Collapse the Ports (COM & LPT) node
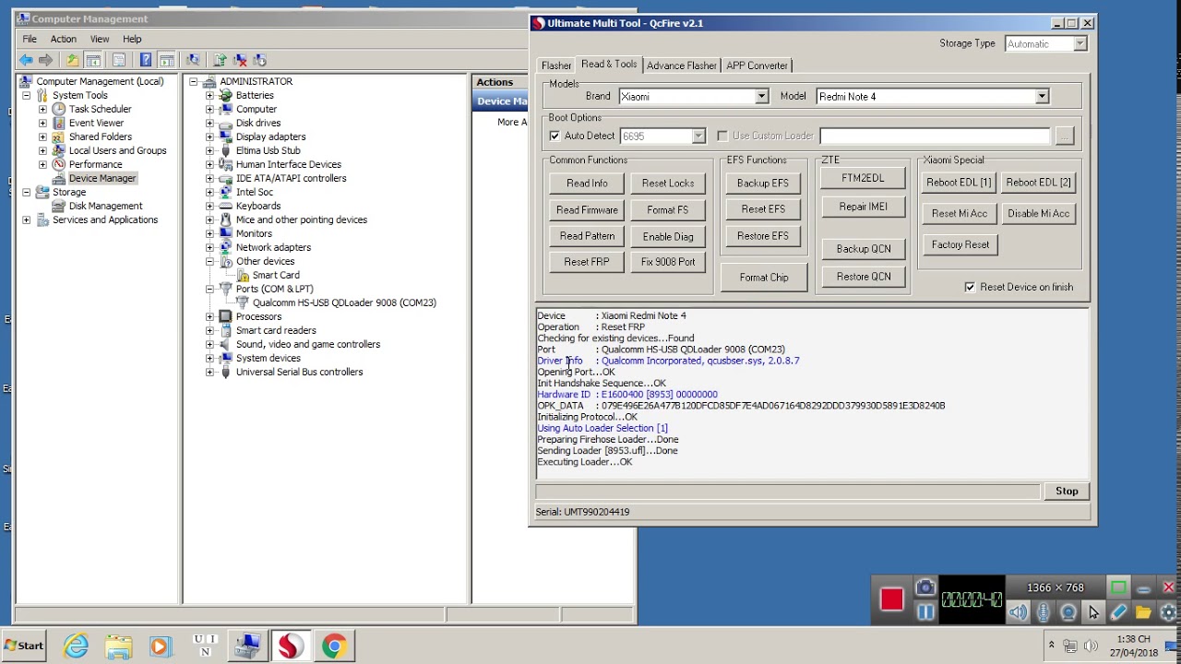1181x664 pixels. pyautogui.click(x=209, y=289)
